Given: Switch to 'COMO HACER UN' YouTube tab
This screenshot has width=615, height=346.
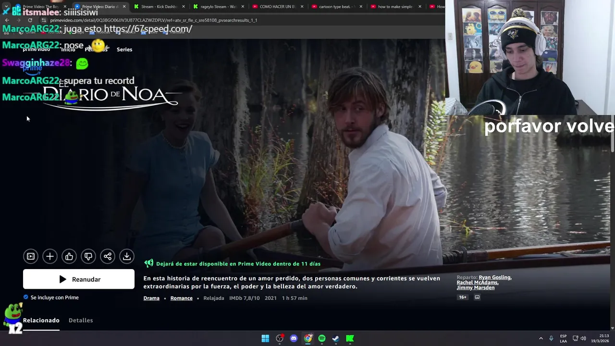Looking at the screenshot, I should [x=277, y=7].
